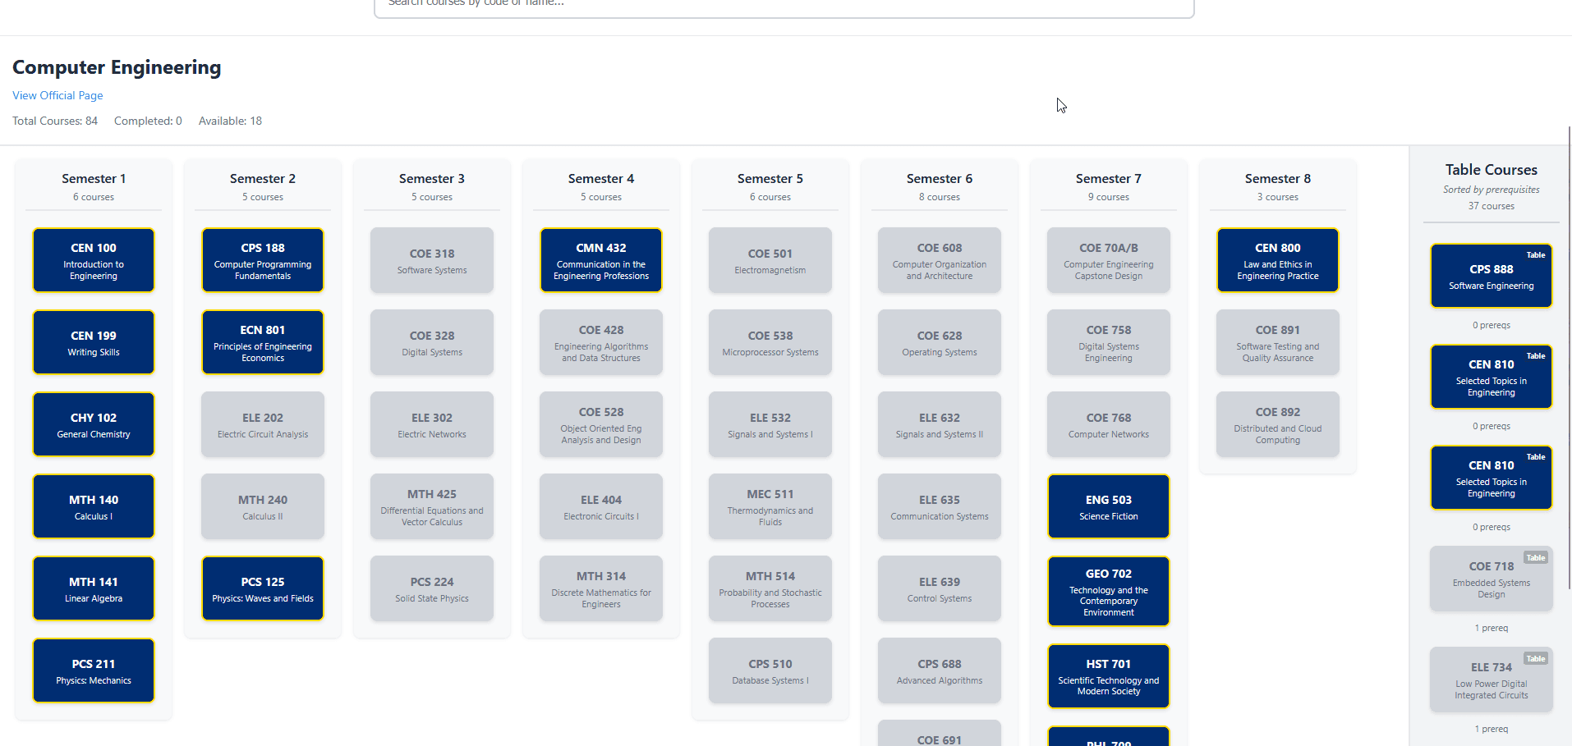
Task: Choose ECN 801 Principles of Engineering Economics
Action: [x=263, y=342]
